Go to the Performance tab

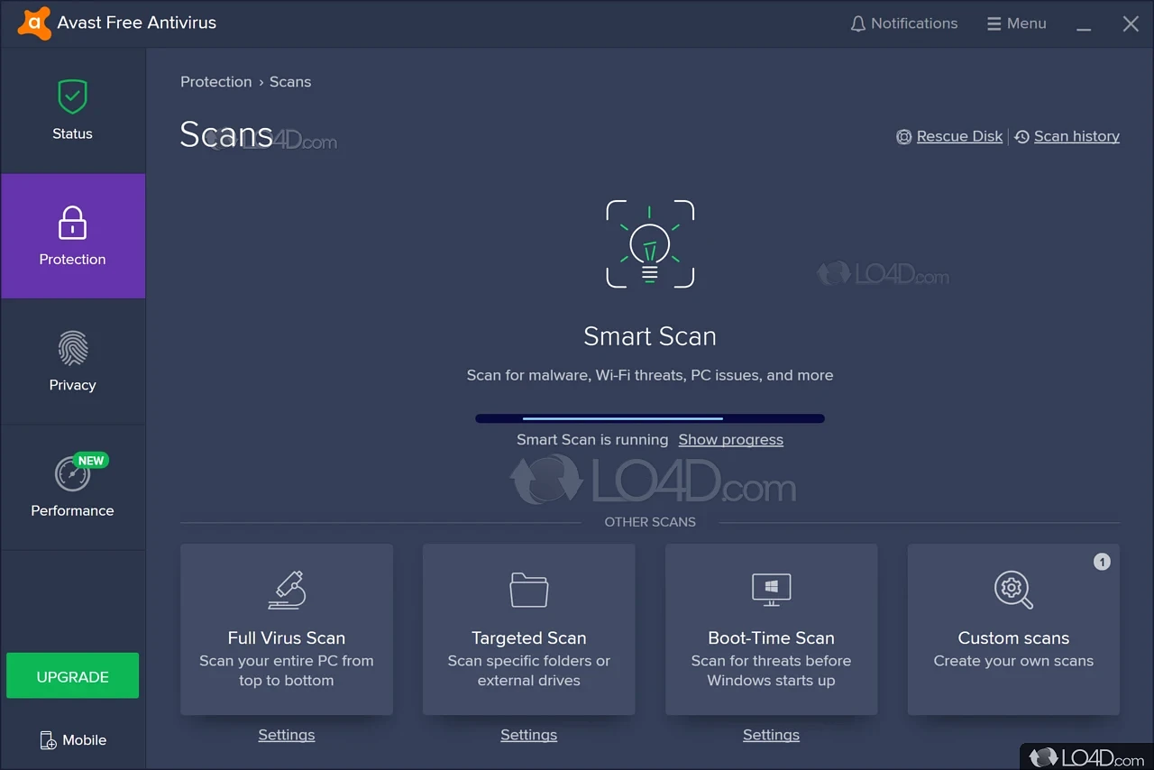coord(72,487)
